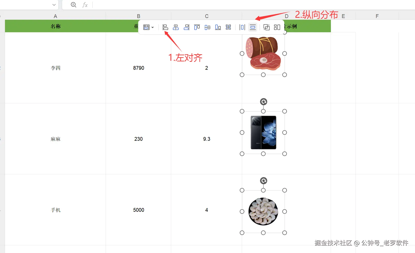This screenshot has height=253, width=415.
Task: Click the zoom magnifier beside fx
Action: pyautogui.click(x=73, y=5)
